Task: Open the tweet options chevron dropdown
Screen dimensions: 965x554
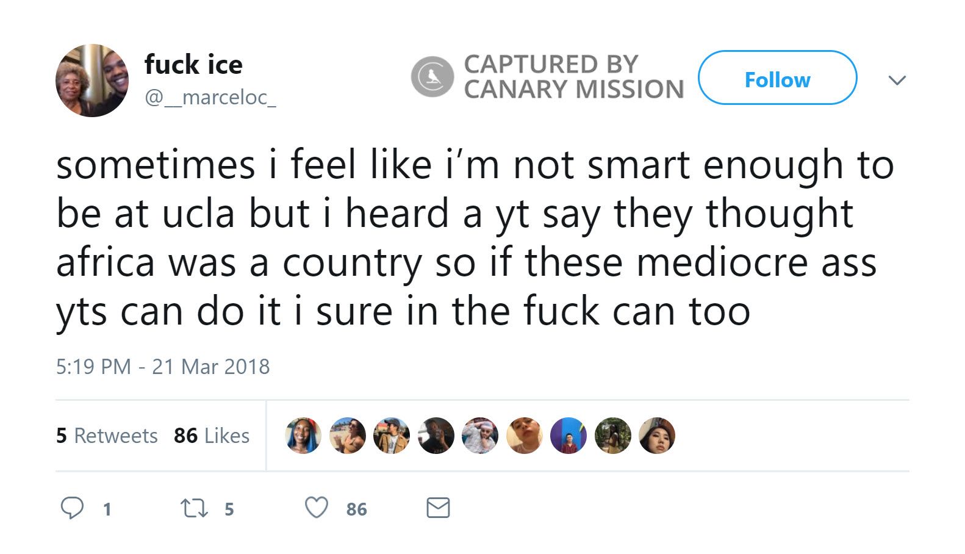Action: (x=896, y=80)
